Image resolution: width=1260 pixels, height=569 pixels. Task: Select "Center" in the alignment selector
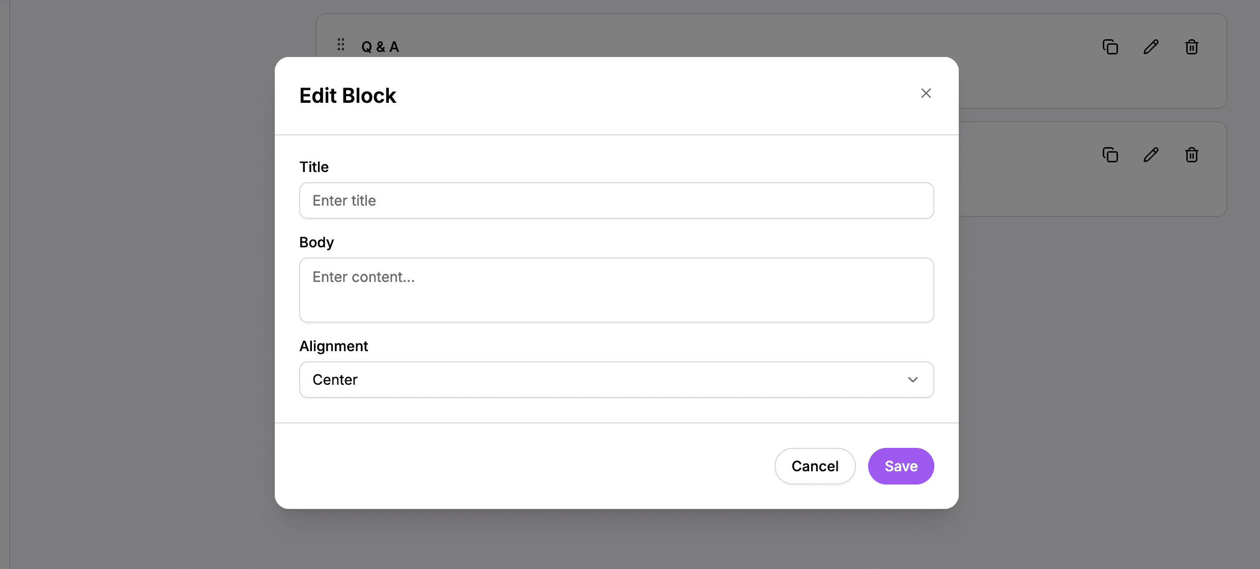[335, 380]
